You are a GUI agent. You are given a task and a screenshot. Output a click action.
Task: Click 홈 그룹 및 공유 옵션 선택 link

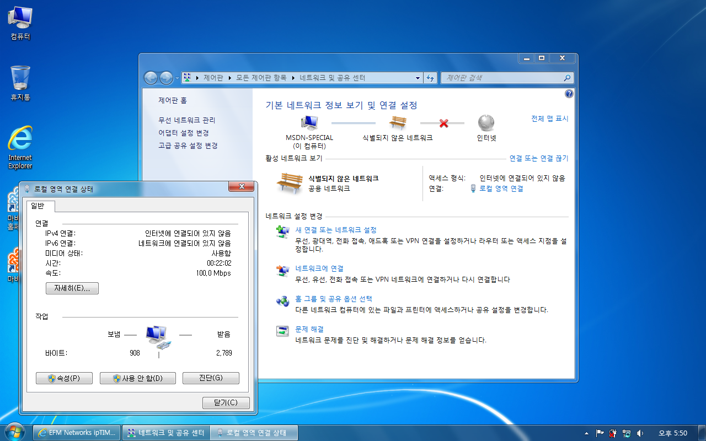pos(334,299)
